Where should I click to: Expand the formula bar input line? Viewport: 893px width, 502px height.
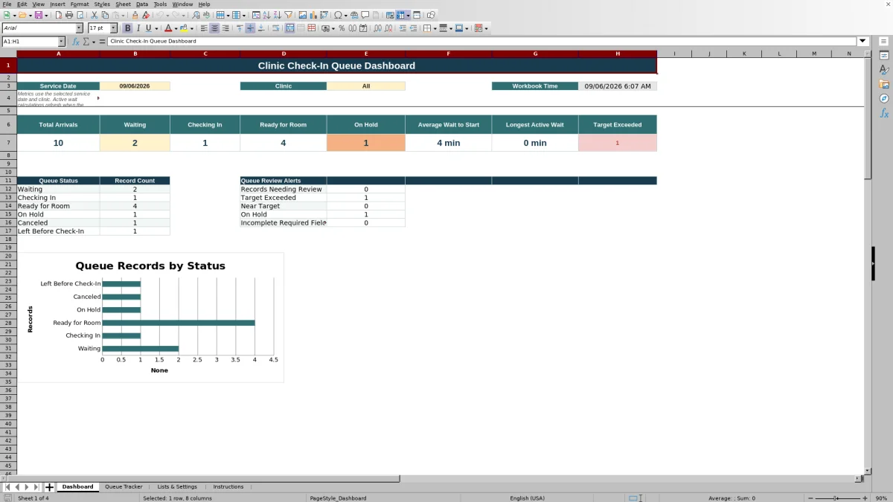point(863,42)
